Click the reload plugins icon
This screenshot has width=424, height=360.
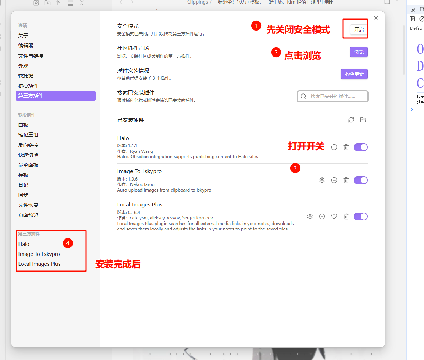coord(351,120)
